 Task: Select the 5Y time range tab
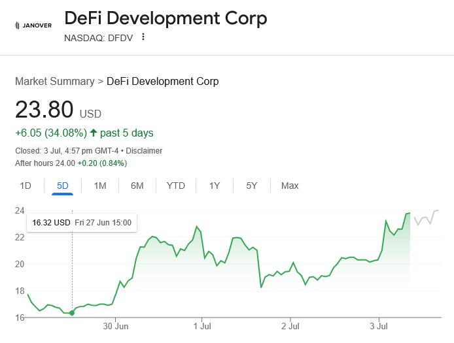(x=252, y=186)
